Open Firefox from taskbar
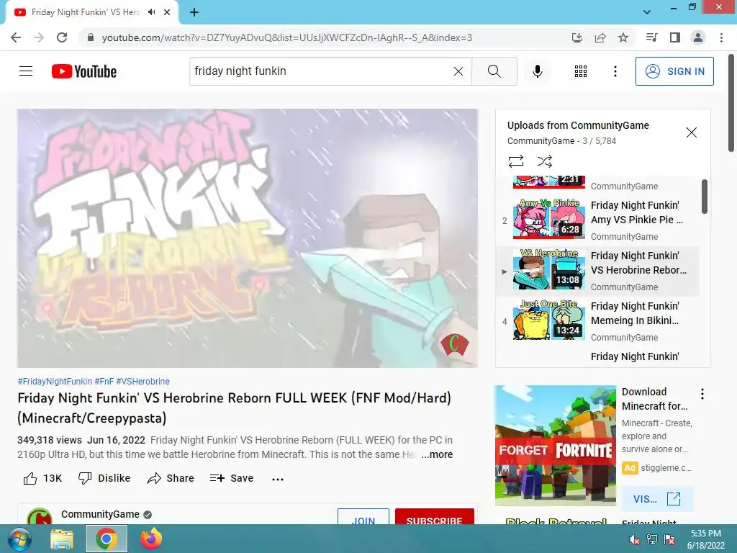Screen dimensions: 737x553 pos(151,539)
